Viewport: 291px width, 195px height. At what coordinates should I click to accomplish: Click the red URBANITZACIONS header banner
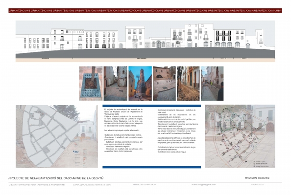[145, 11]
